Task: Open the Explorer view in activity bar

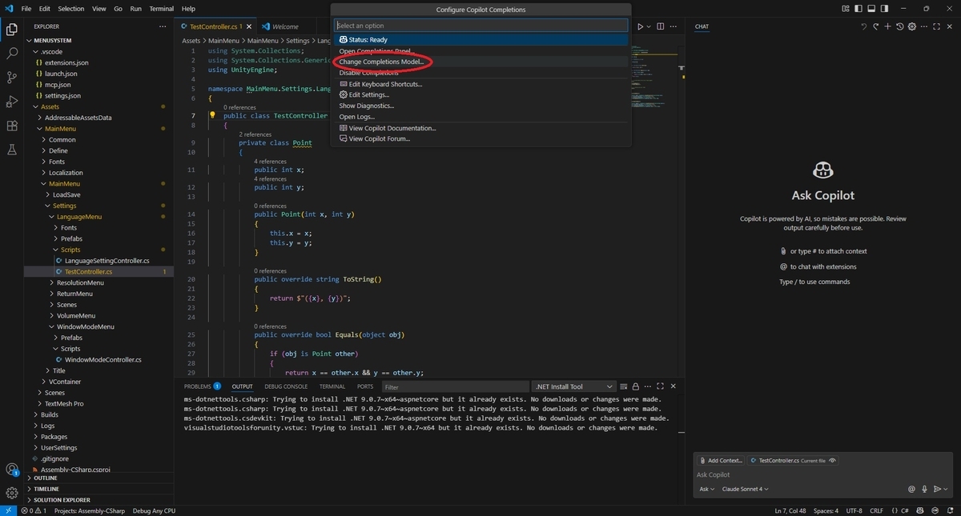Action: pos(12,30)
